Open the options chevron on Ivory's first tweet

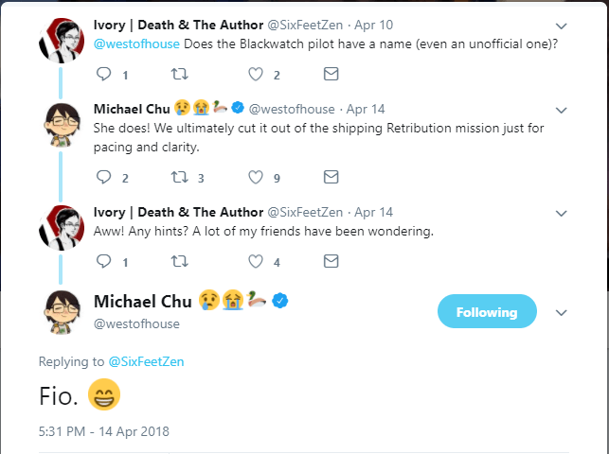point(562,26)
